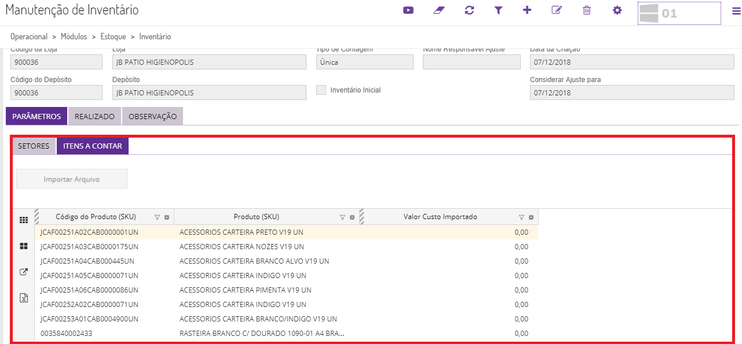Open filter for Código do Produto column
This screenshot has height=344, width=742.
[x=157, y=217]
